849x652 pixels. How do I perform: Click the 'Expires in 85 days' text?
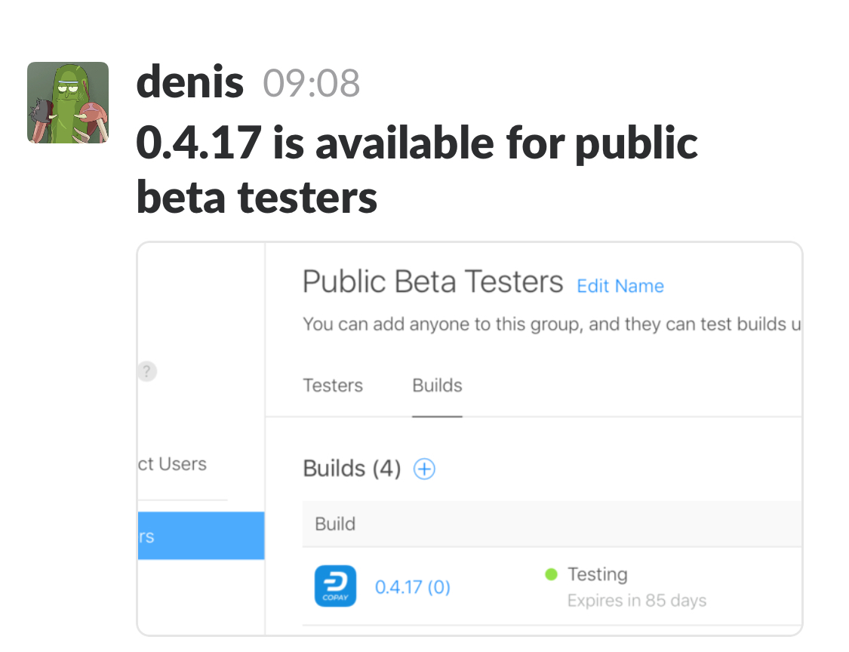pyautogui.click(x=637, y=601)
